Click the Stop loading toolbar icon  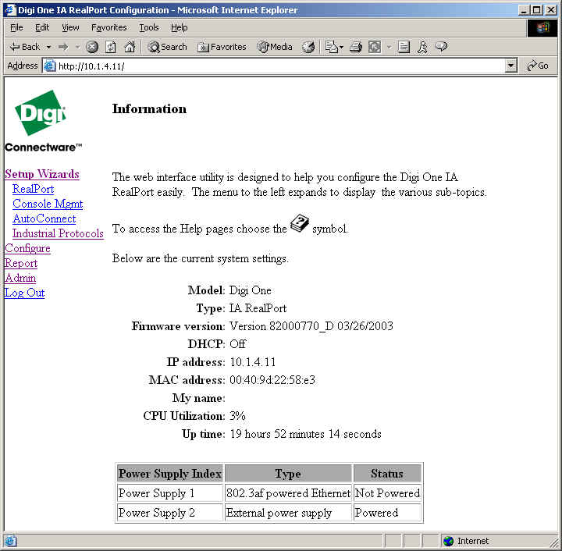click(x=92, y=47)
